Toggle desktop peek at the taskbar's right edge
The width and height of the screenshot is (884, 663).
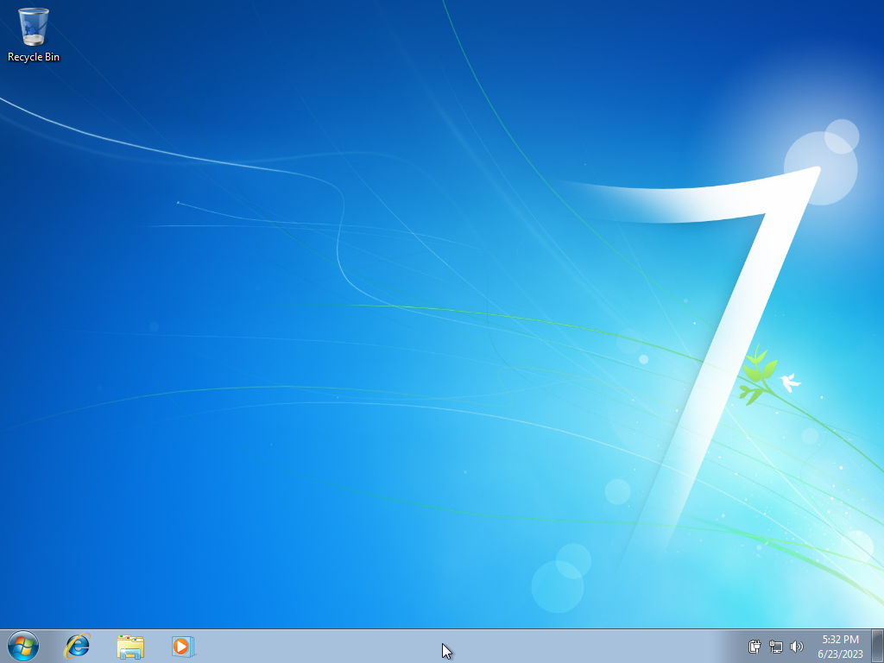point(879,646)
